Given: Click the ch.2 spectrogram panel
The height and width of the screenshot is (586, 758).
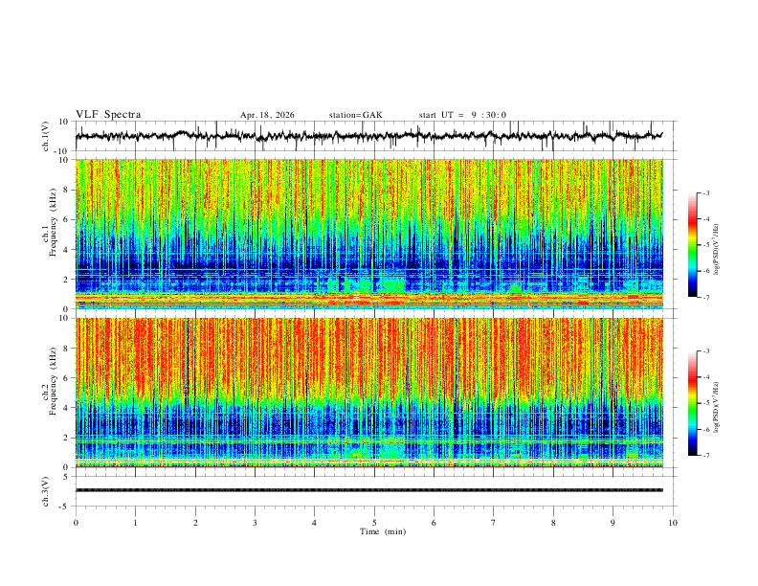Looking at the screenshot, I should point(368,393).
